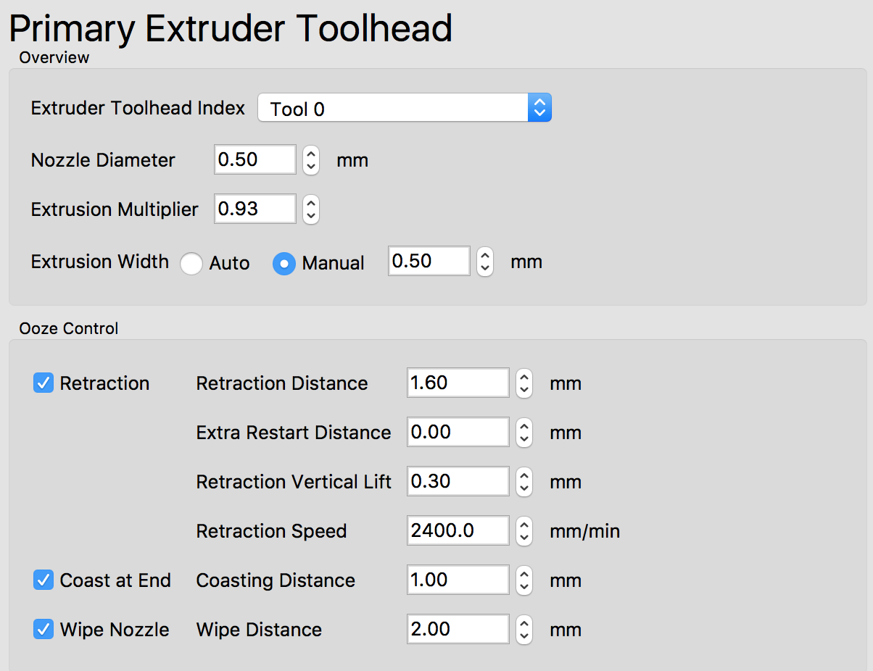Viewport: 873px width, 671px height.
Task: Click the Nozzle Diameter input field
Action: click(255, 159)
